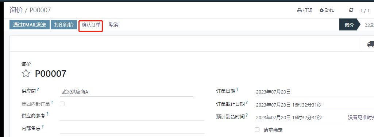Click the gear icon for 动作
Viewport: 374px width, 137px height.
(322, 11)
